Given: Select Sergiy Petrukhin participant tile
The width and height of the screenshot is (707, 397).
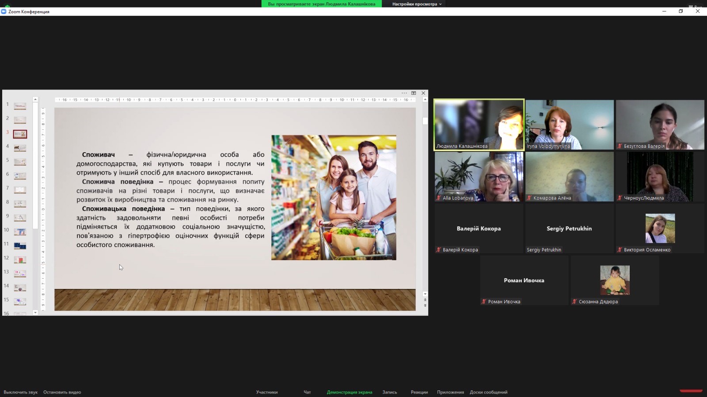Looking at the screenshot, I should [x=570, y=228].
